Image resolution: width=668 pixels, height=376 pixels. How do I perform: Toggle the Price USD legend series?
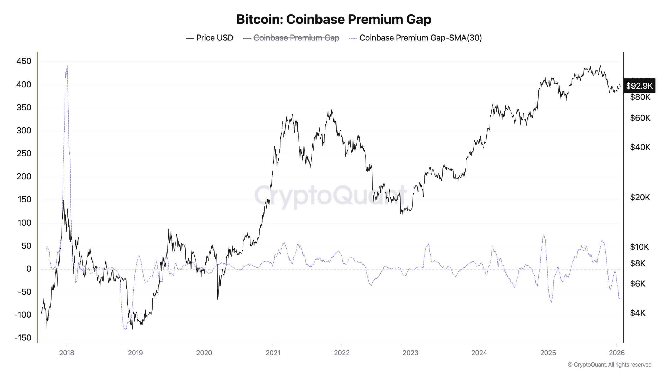pos(214,38)
